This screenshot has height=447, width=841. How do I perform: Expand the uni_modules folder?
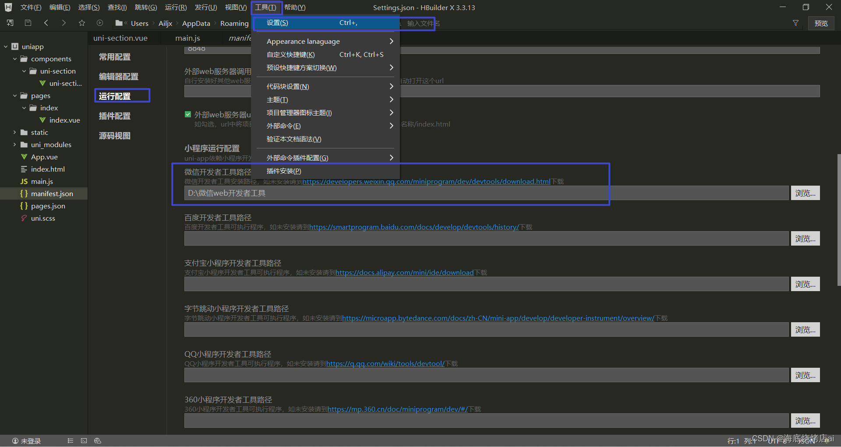click(x=15, y=144)
